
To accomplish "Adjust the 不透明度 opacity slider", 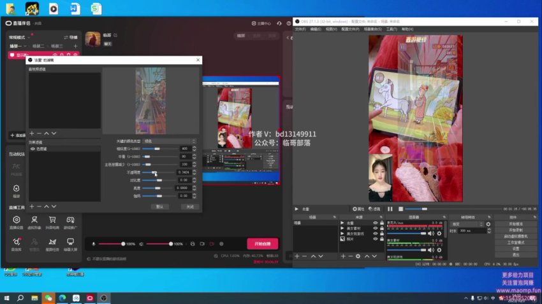I will (x=153, y=172).
